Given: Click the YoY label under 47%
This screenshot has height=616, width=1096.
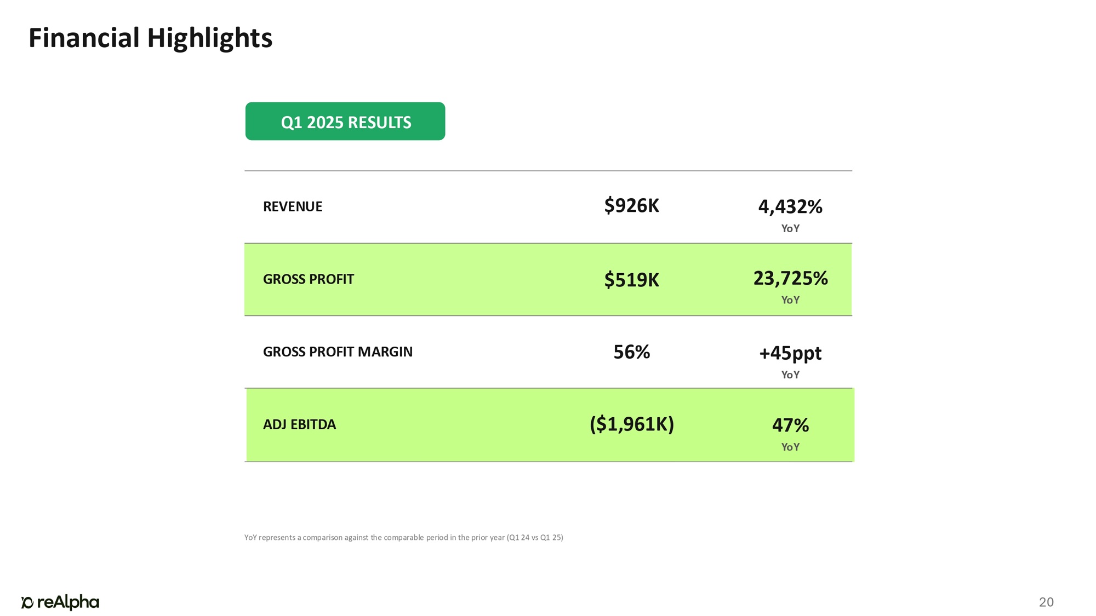Looking at the screenshot, I should [790, 447].
